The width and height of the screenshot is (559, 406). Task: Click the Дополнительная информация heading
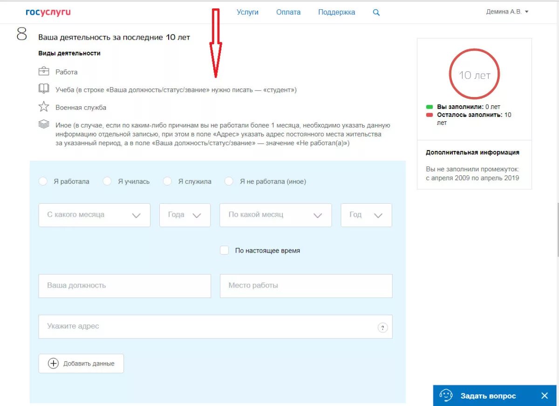tap(472, 152)
